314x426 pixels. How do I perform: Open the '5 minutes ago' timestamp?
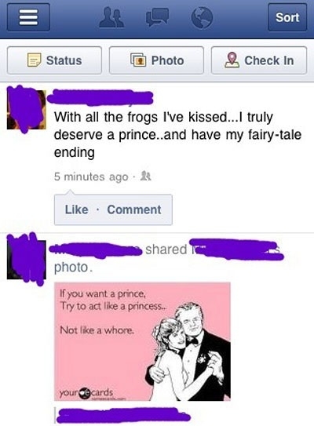point(91,177)
